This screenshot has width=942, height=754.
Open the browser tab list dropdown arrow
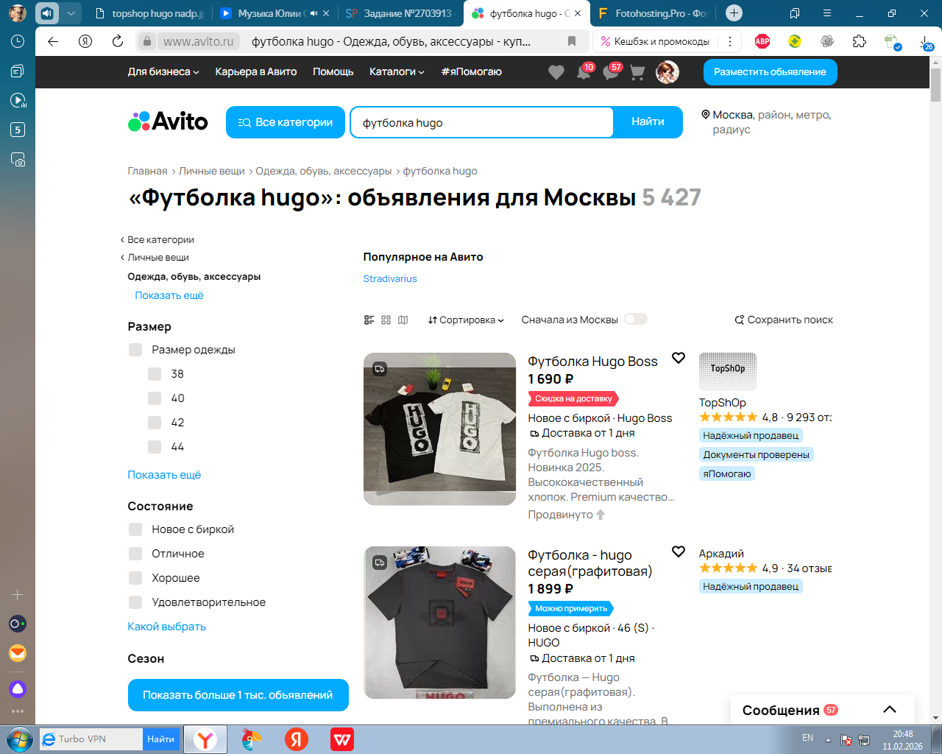[x=71, y=13]
